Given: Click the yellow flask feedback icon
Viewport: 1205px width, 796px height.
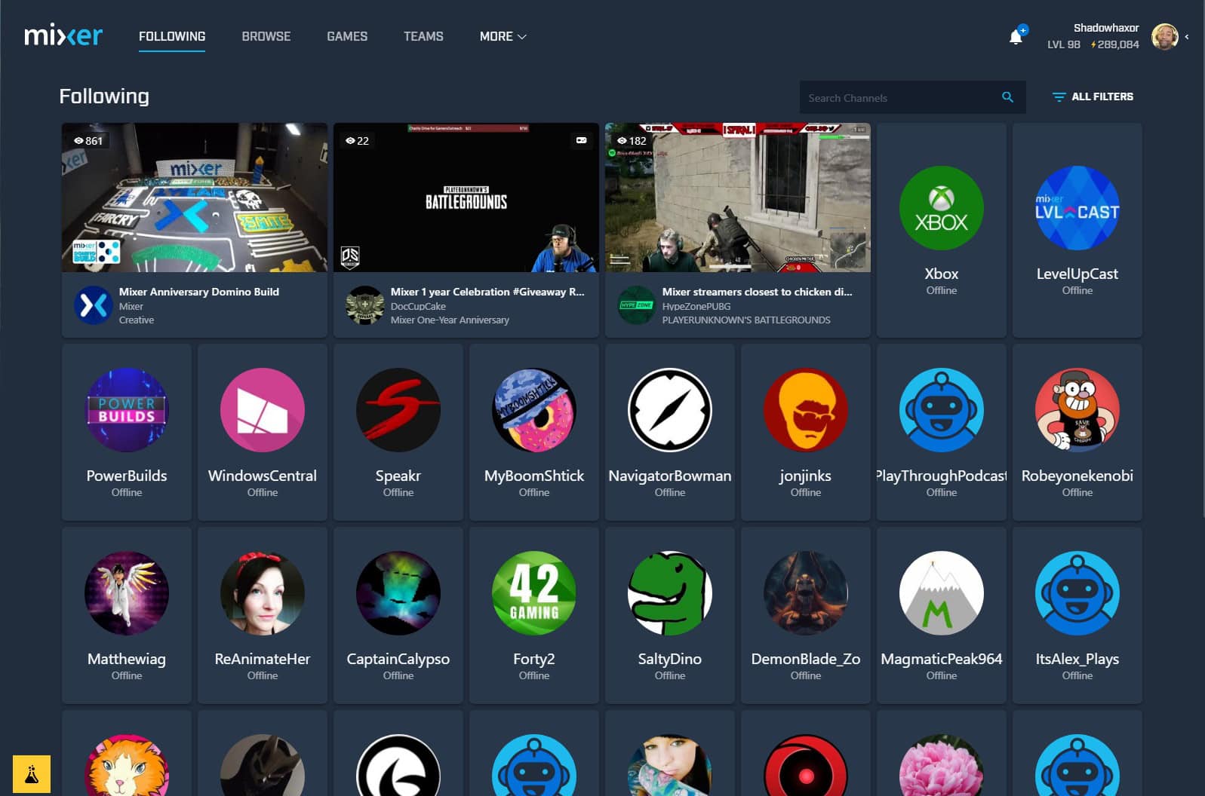Looking at the screenshot, I should (32, 774).
